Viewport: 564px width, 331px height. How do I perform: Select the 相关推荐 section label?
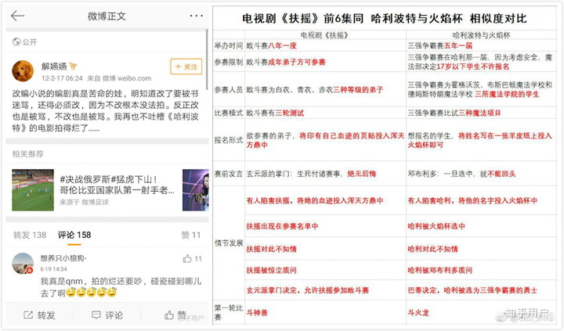[x=27, y=154]
